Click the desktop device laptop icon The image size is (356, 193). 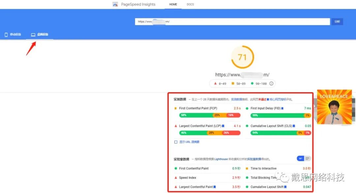tap(33, 34)
